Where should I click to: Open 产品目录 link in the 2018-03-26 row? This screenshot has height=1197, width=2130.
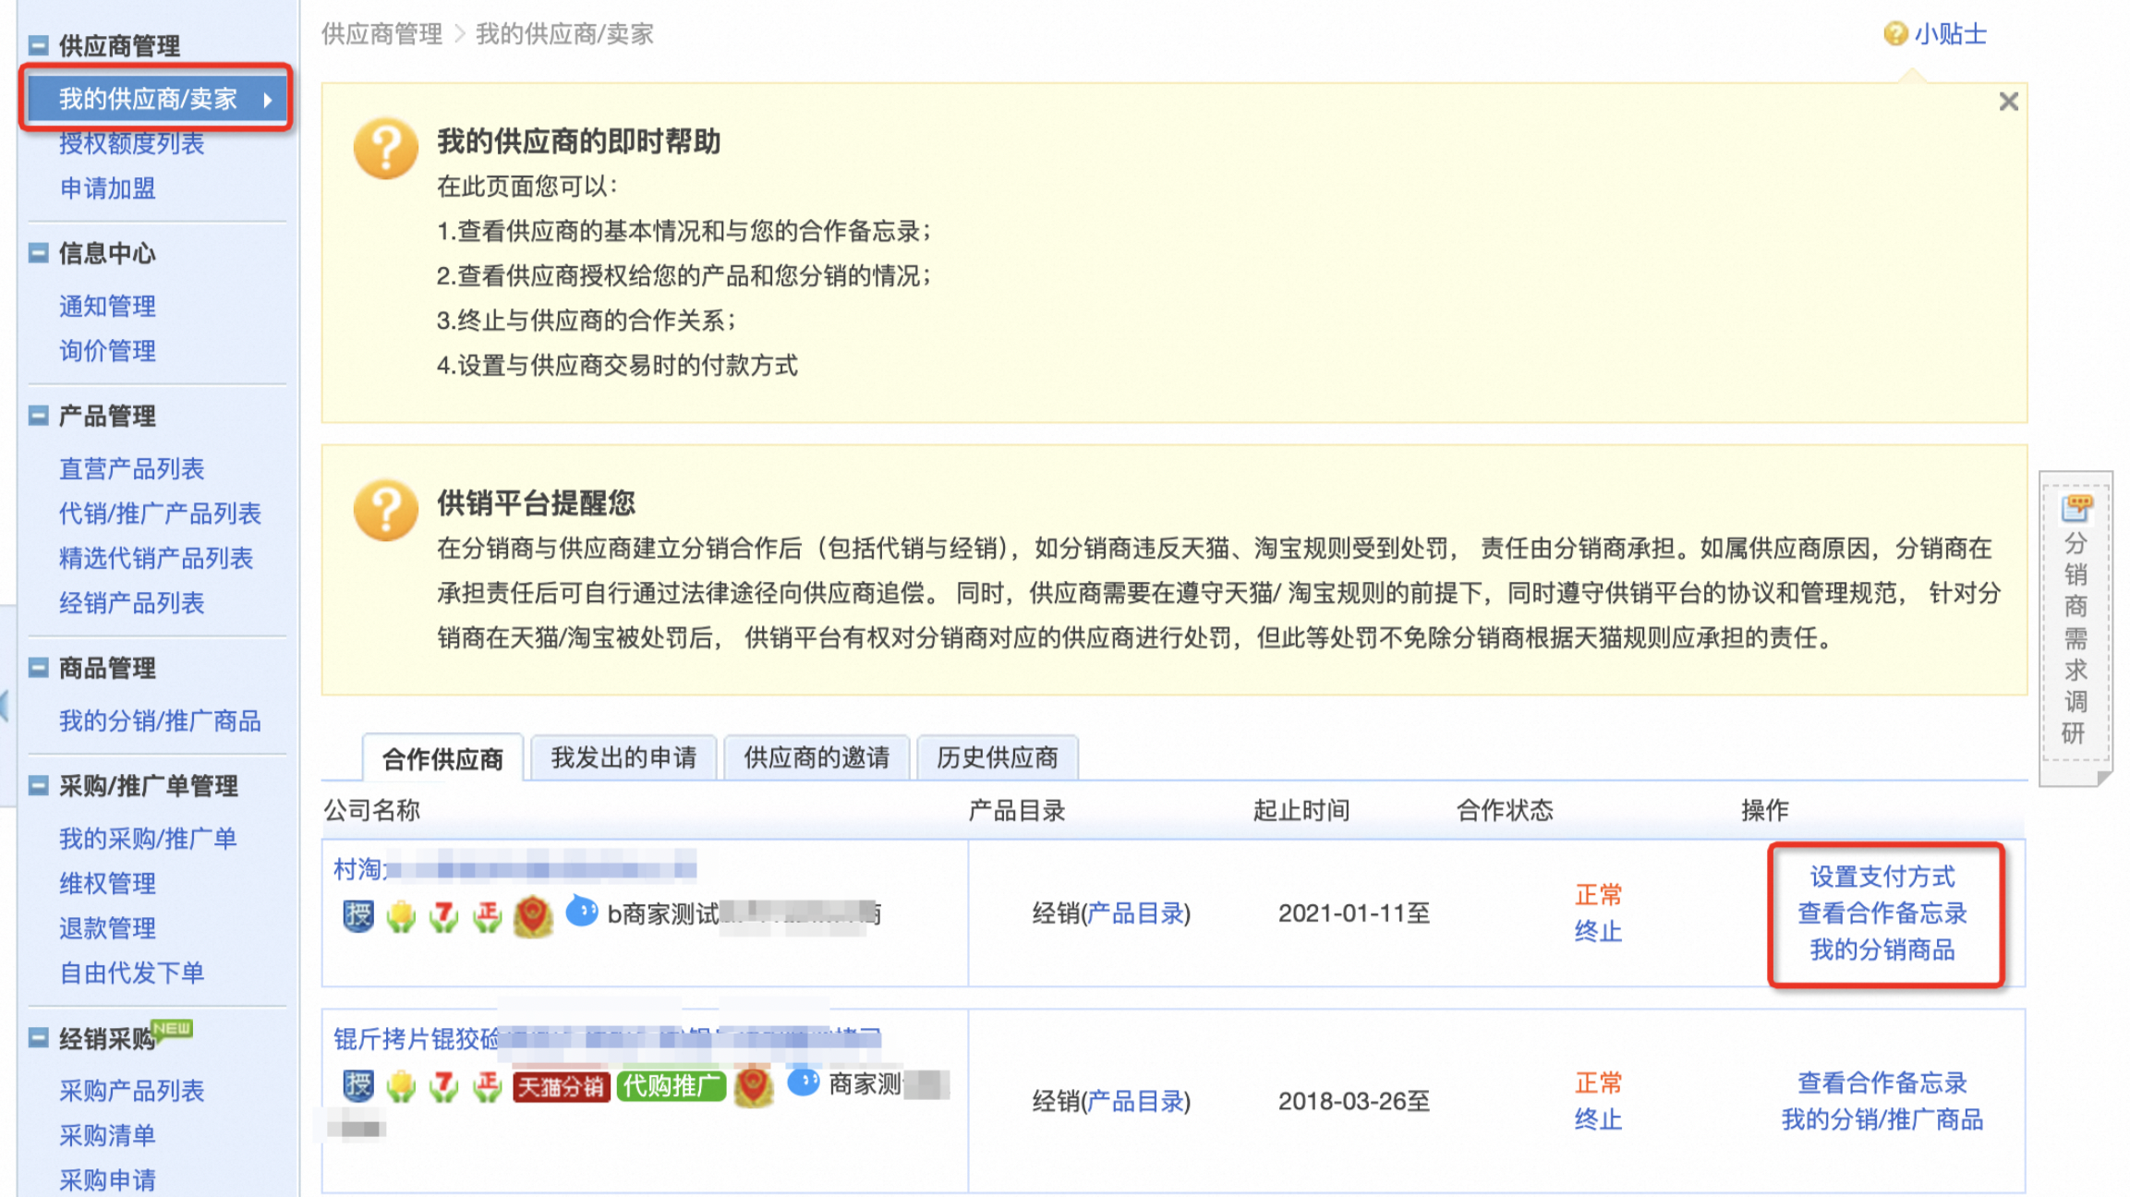1136,1101
